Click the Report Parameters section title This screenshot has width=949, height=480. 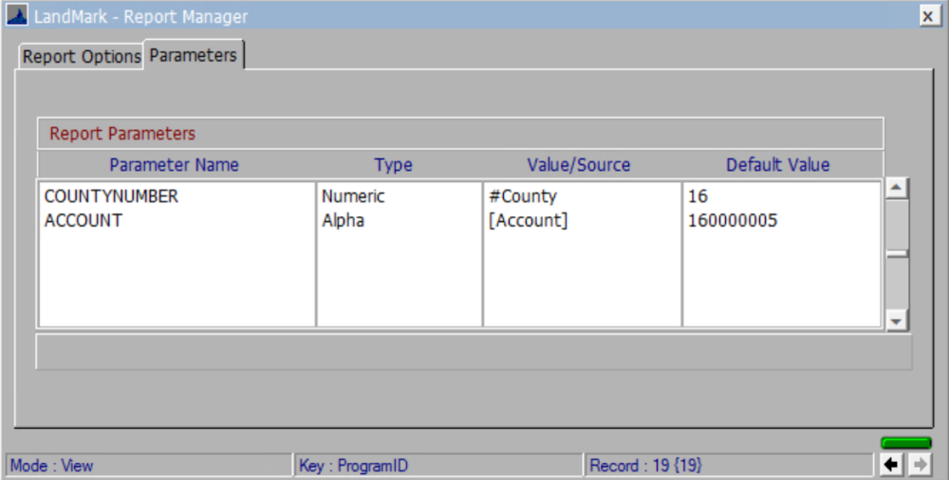[x=122, y=133]
